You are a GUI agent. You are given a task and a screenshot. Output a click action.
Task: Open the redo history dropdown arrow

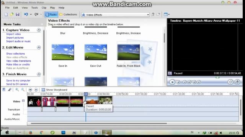click(41, 14)
